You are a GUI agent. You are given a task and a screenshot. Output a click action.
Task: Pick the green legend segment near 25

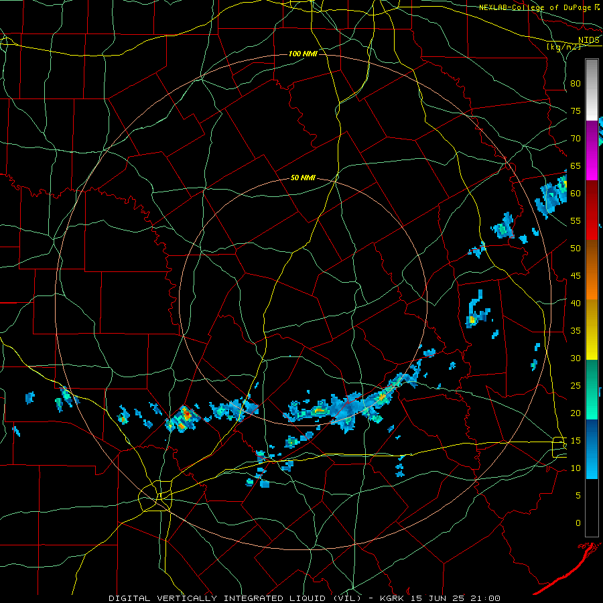(592, 389)
